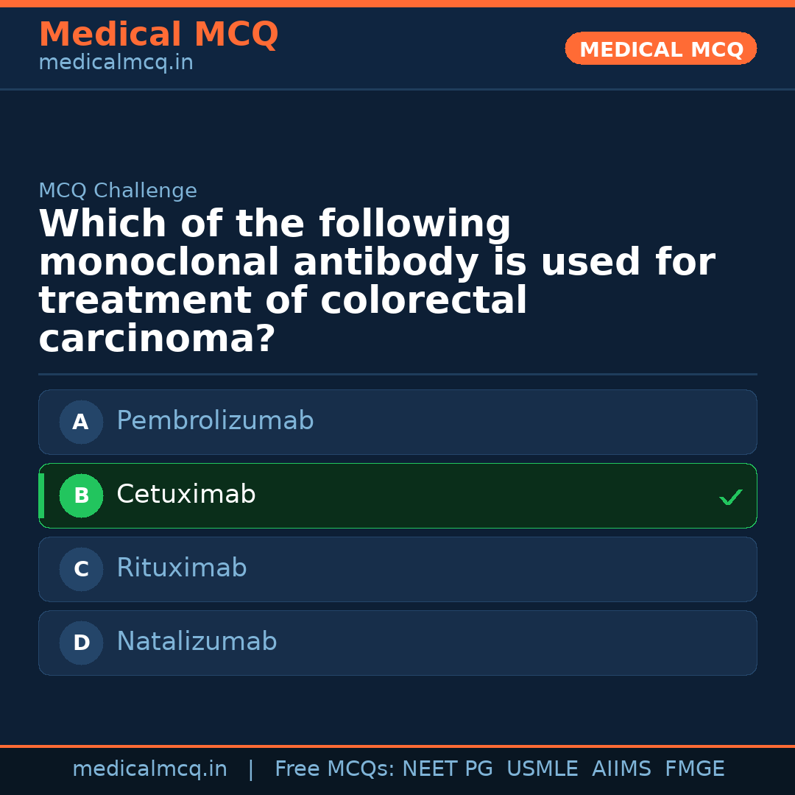This screenshot has height=795, width=795.
Task: Click NEET PG in the footer
Action: click(448, 769)
